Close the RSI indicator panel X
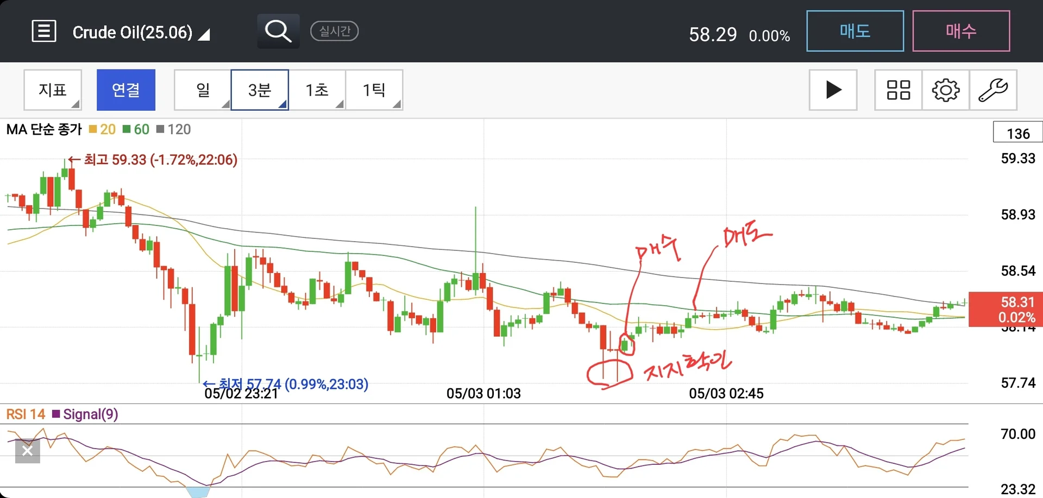Screen dimensions: 1043x498 28,451
